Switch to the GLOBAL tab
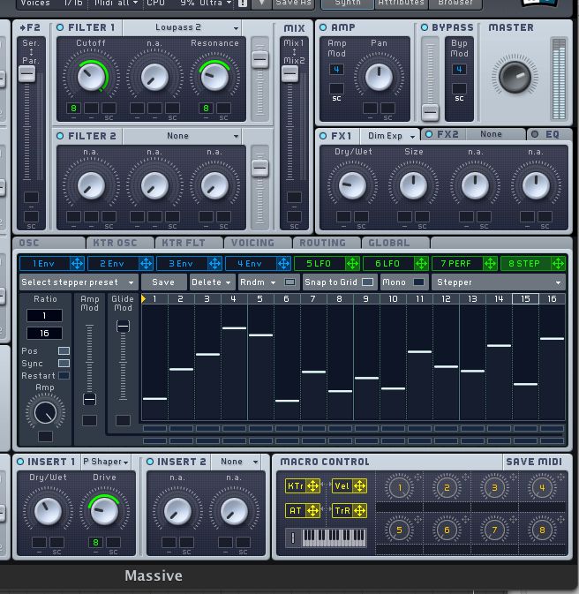 click(395, 243)
